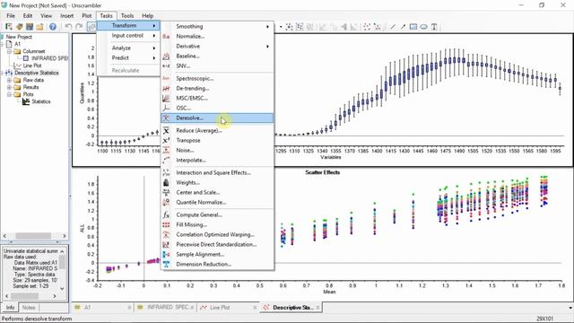Switch to the A1 document tab
Screen dimensions: 574x323
[x=102, y=307]
